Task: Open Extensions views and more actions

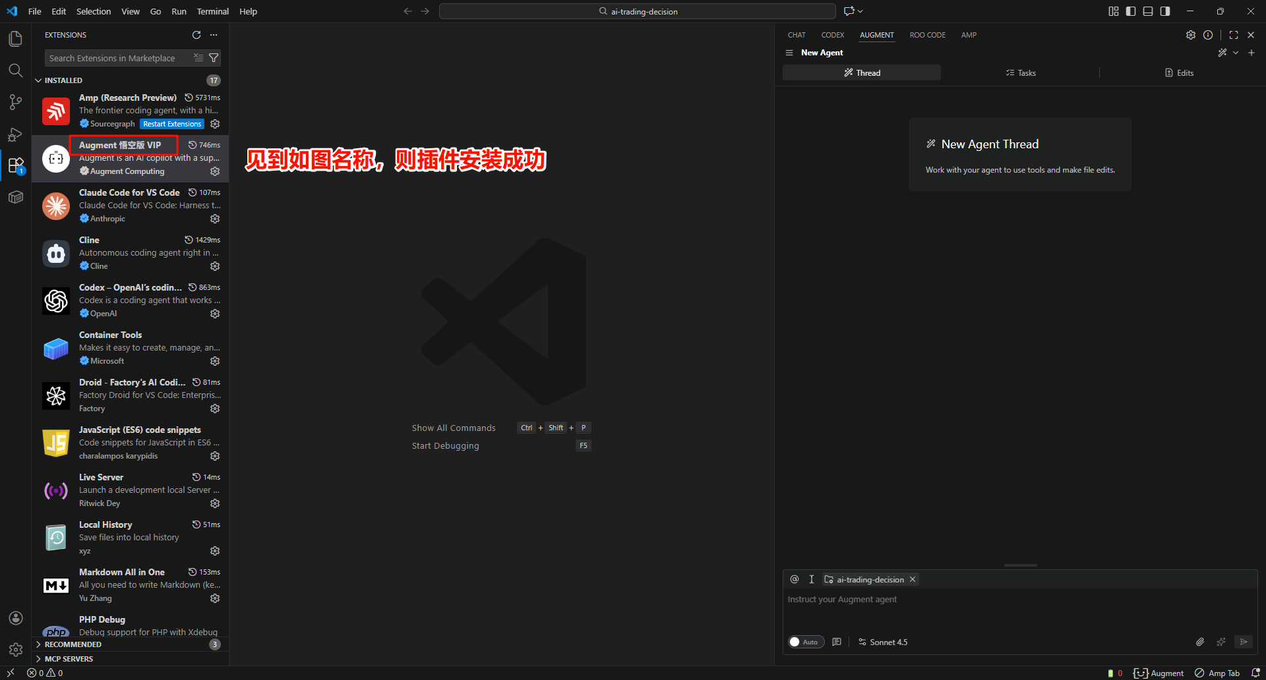Action: [214, 35]
